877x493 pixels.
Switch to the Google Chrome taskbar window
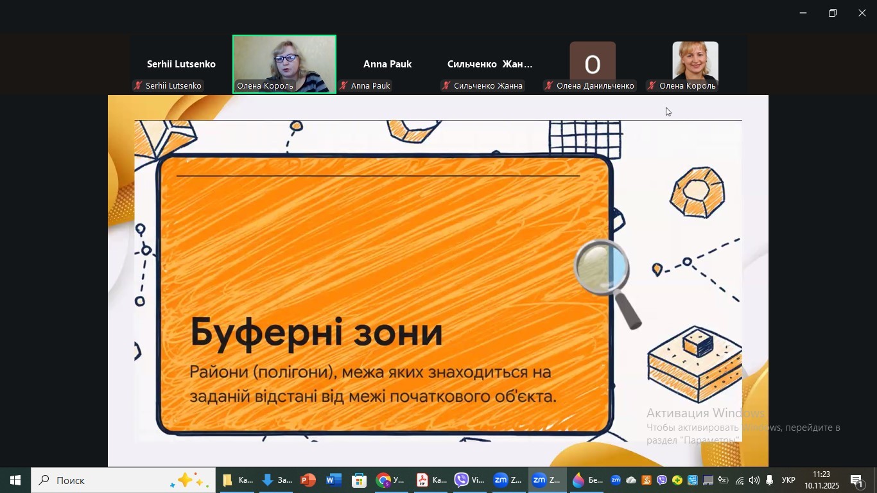[x=390, y=480]
